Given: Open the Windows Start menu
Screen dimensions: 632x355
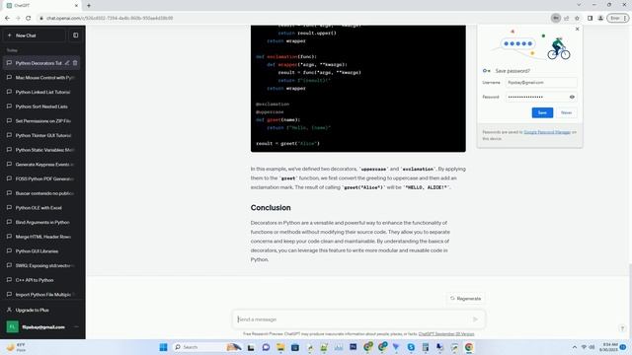Looking at the screenshot, I should (163, 347).
